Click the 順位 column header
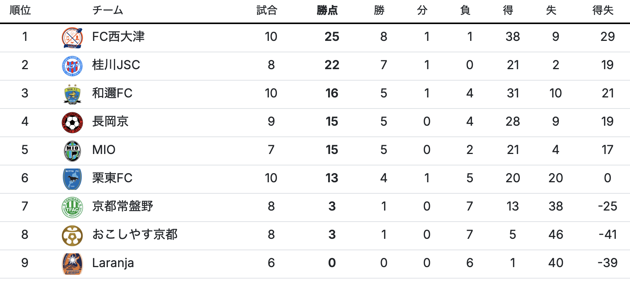 (x=20, y=10)
